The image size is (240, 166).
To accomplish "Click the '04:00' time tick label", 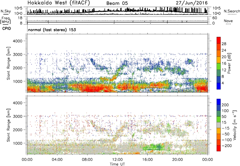I will [57, 160].
